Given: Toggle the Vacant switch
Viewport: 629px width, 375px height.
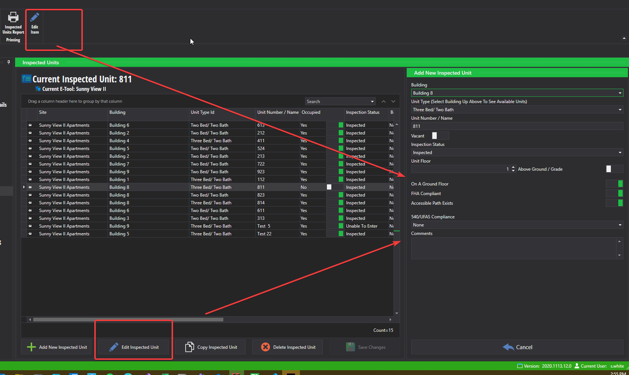Looking at the screenshot, I should pos(440,136).
